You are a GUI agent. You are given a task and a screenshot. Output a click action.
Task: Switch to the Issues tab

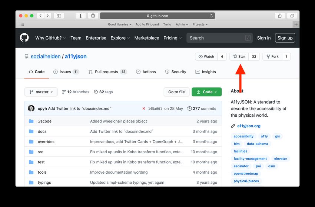point(66,72)
